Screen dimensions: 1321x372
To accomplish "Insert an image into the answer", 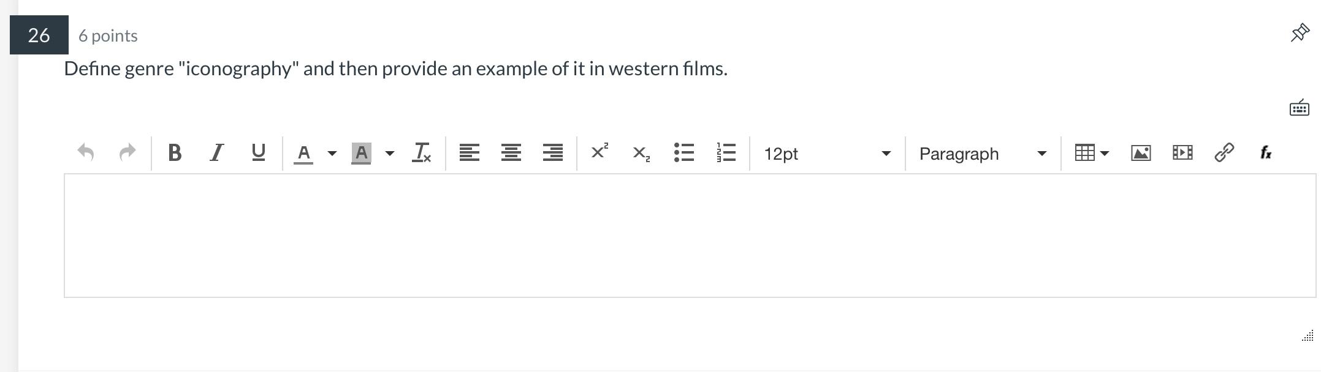I will [1142, 153].
